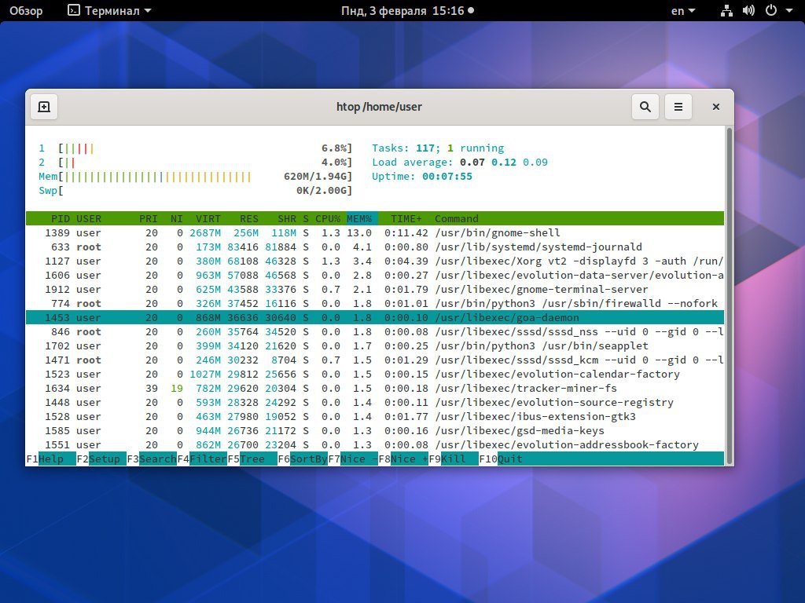Click the Load average values text
The image size is (805, 603).
tap(504, 163)
